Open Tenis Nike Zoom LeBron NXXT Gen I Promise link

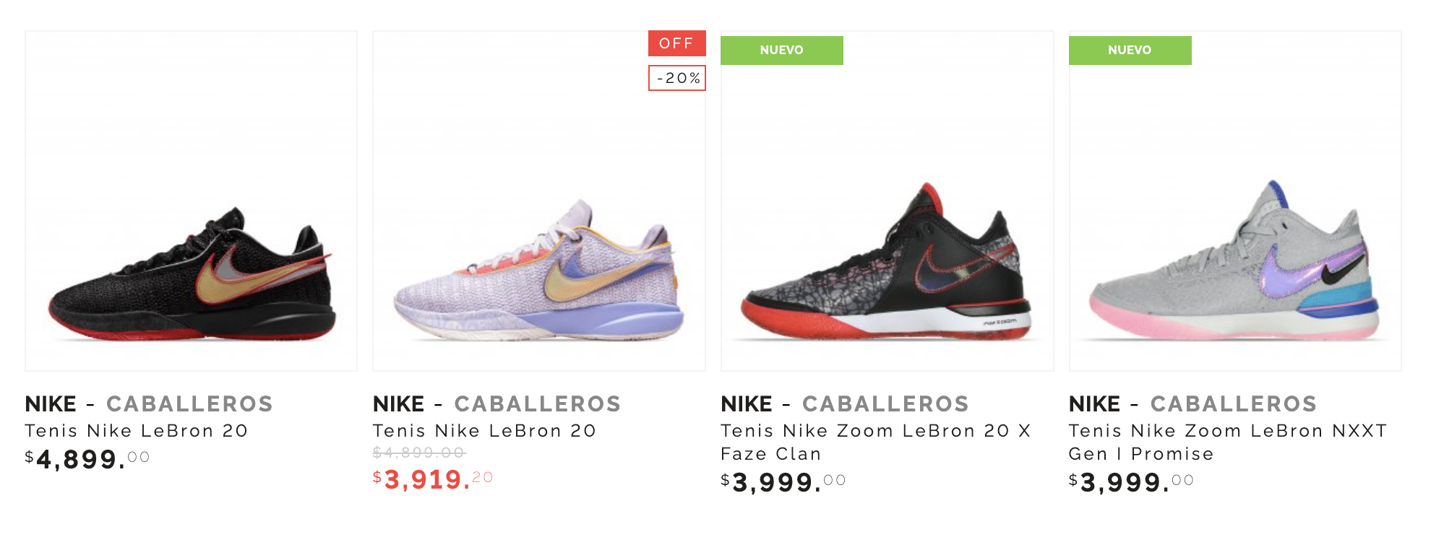coord(1228,442)
